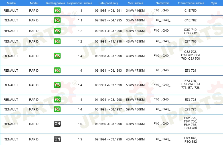Viewport: 223px width, 145px height.
Task: Click the ON diesel icon for 1.6 engine
Action: coord(57,124)
